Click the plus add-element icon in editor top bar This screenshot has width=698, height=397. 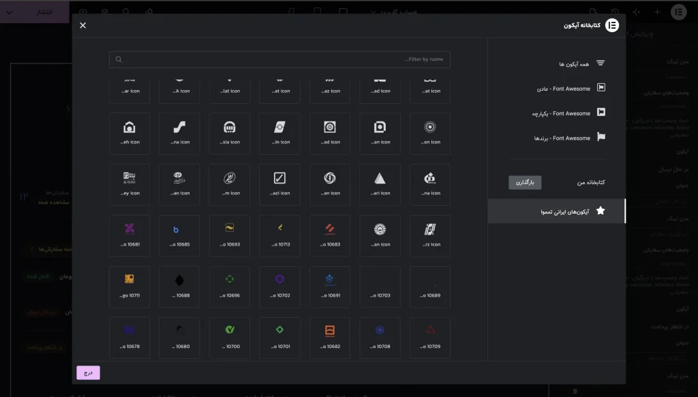coord(657,12)
